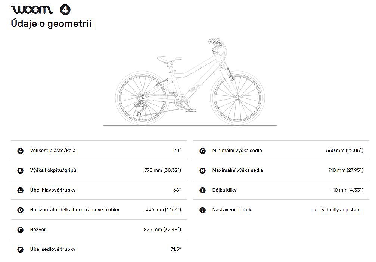Click the bike geometry diagram
Viewport: 376px width, 262px height.
tap(190, 82)
